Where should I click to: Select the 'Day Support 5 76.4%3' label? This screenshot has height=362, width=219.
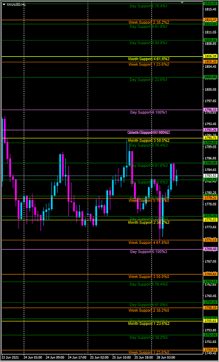click(x=149, y=145)
